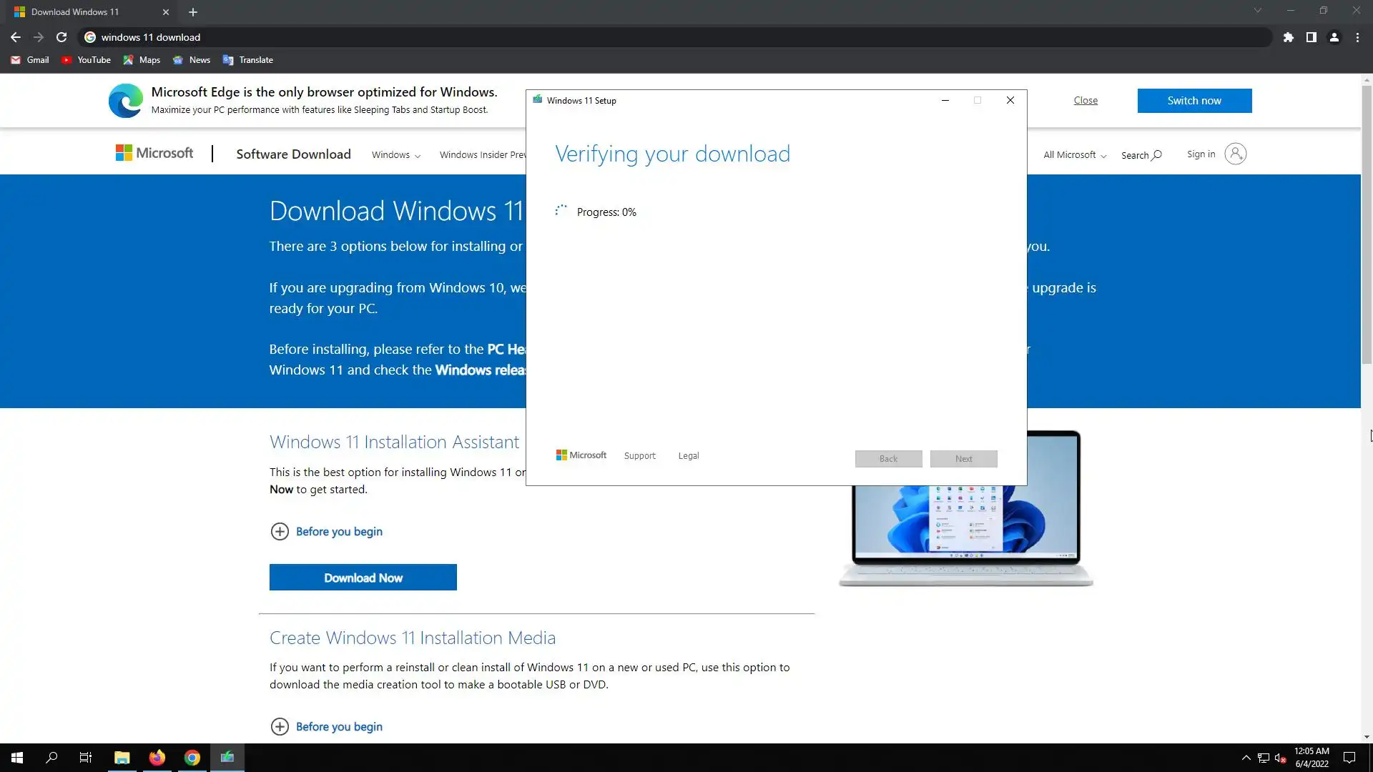Screen dimensions: 1373x772
Task: Open Chrome three-dot menu
Action: click(x=1357, y=37)
